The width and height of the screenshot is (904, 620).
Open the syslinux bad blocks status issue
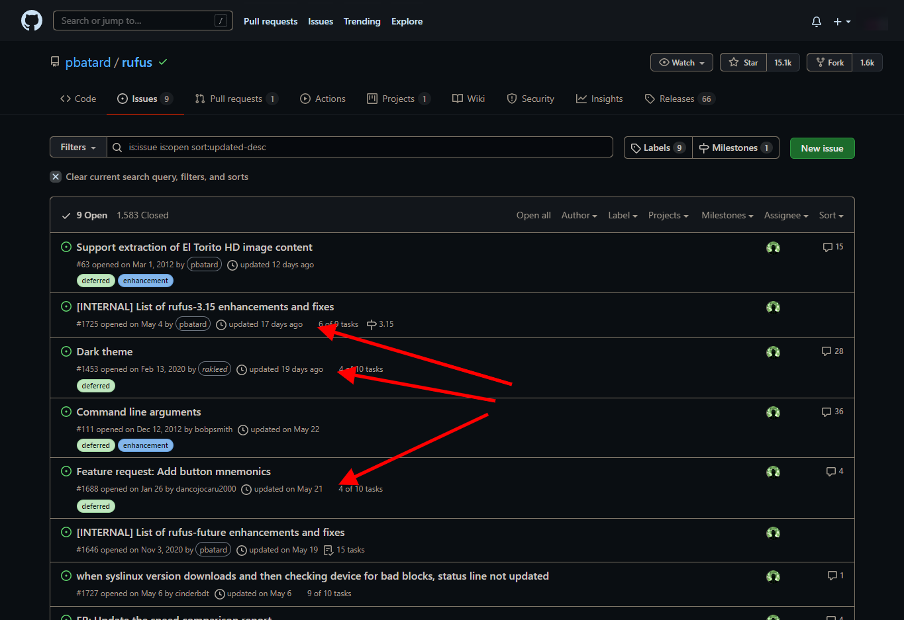click(x=313, y=576)
